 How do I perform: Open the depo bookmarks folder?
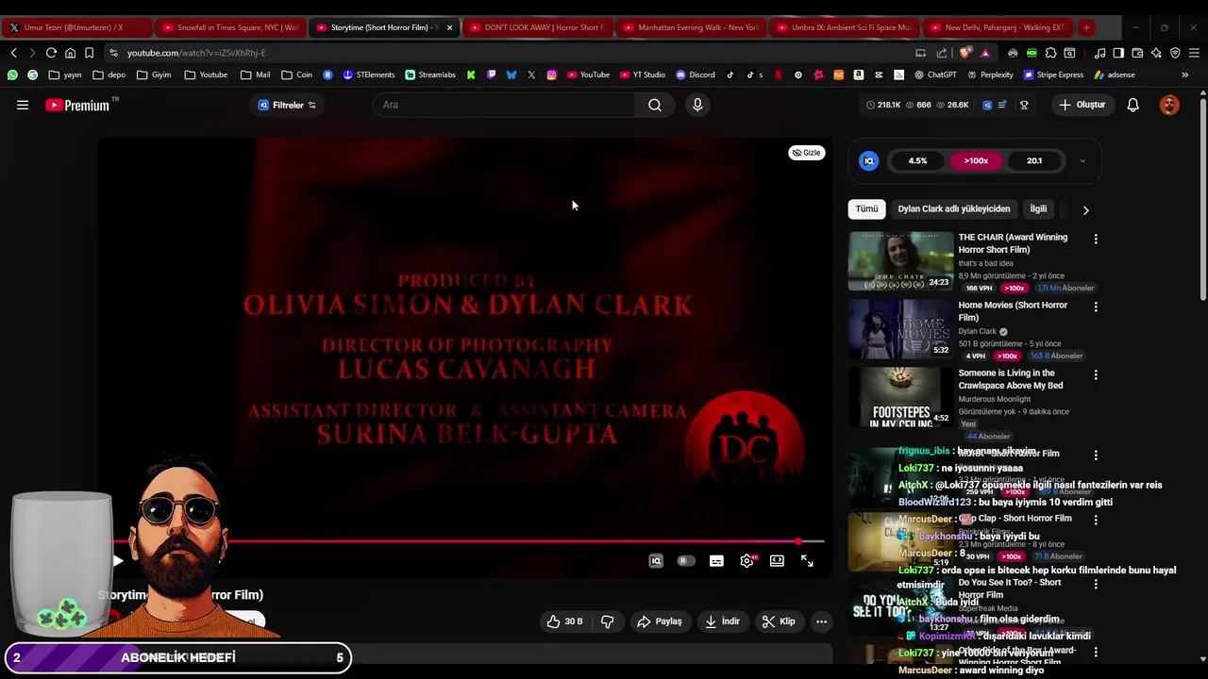tap(109, 75)
